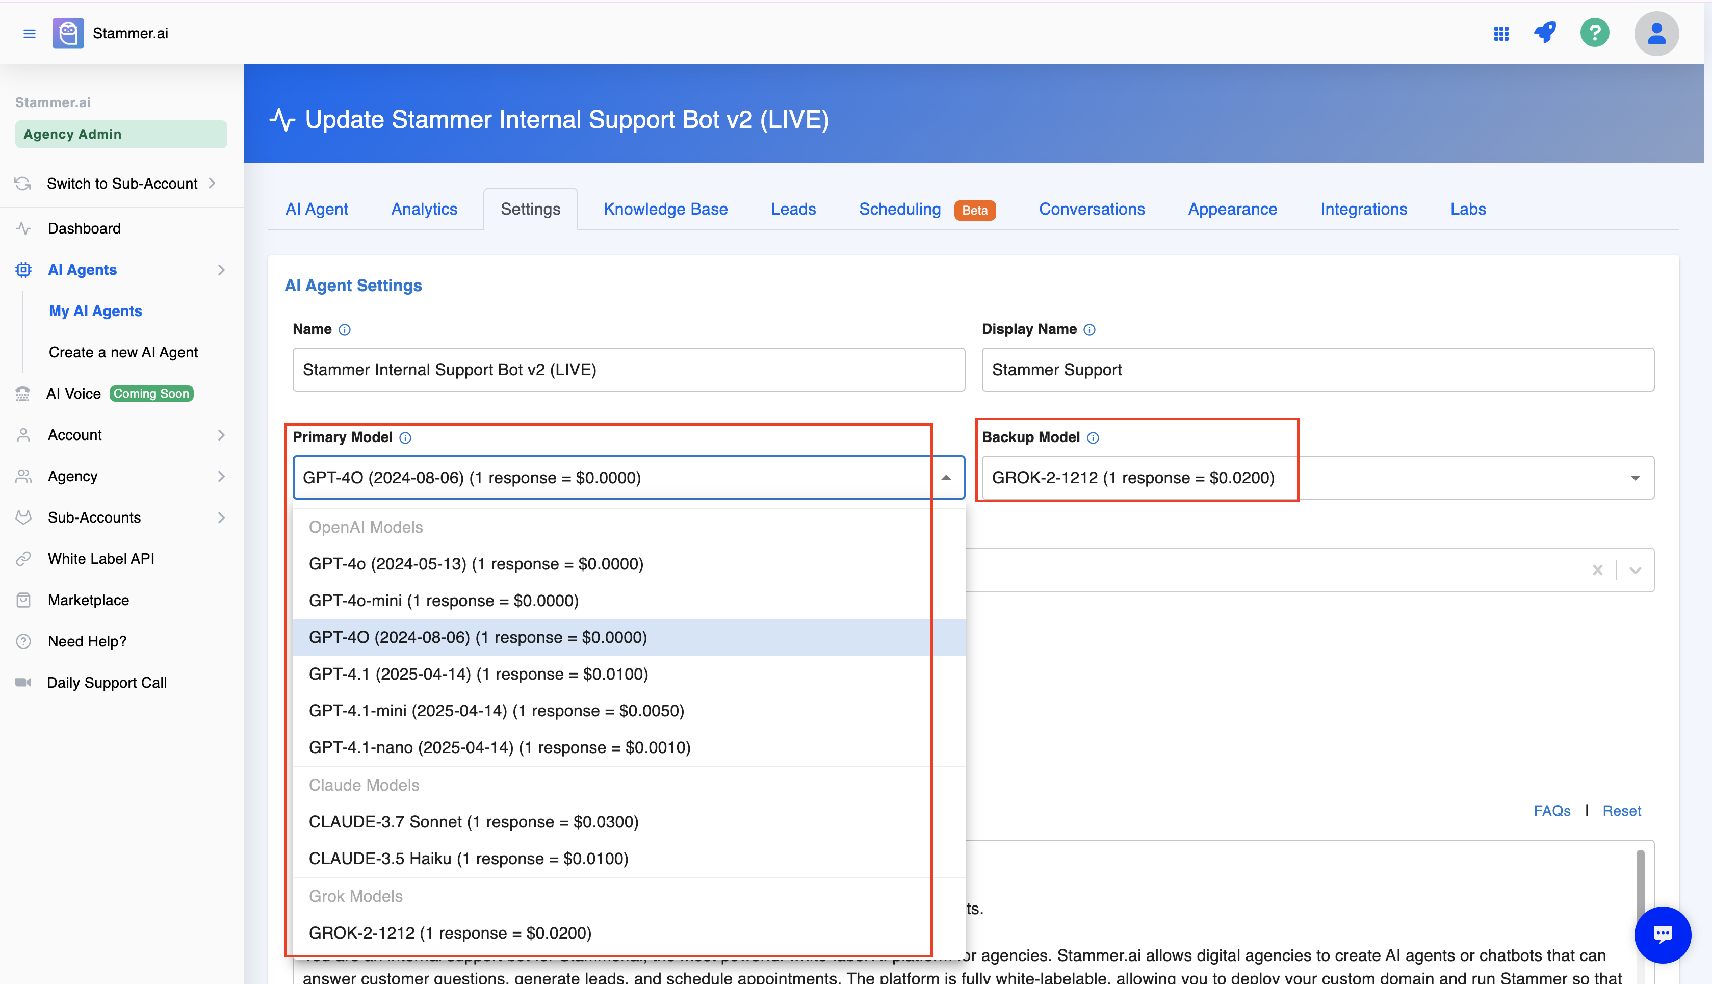Select GPT-4o-mini option
Image resolution: width=1712 pixels, height=984 pixels.
click(x=628, y=601)
